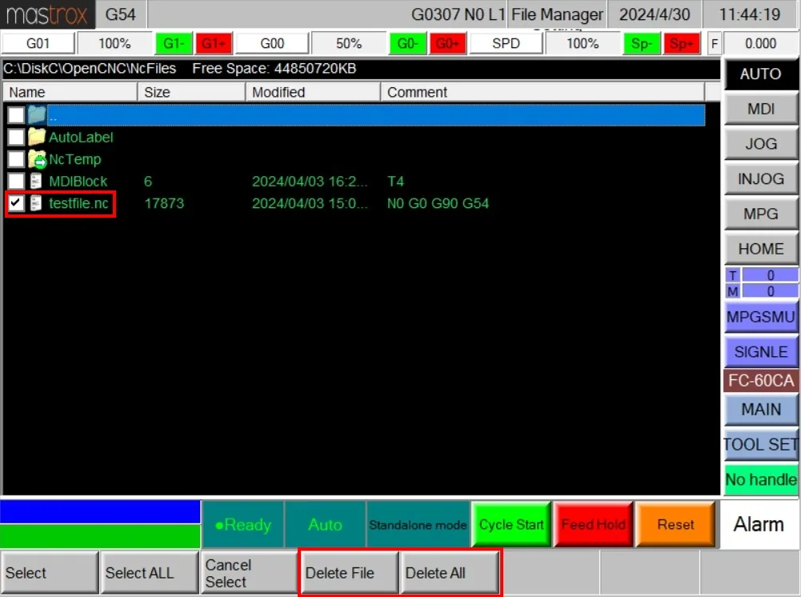Screen dimensions: 801x597
Task: Click the orange Reset button
Action: (675, 524)
